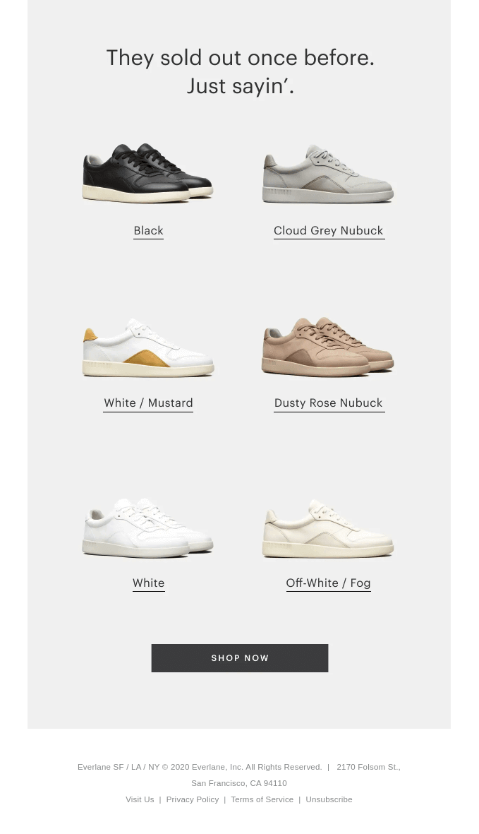This screenshot has height=834, width=479.
Task: Click the 2170 Folsom St. address text
Action: tap(368, 767)
